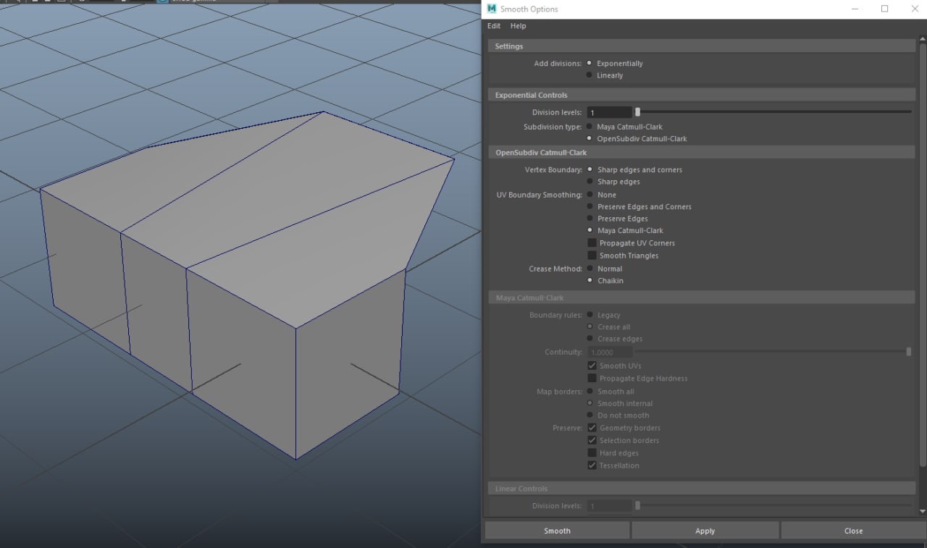This screenshot has width=927, height=548.
Task: Select Linearly for Add divisions
Action: (x=590, y=75)
